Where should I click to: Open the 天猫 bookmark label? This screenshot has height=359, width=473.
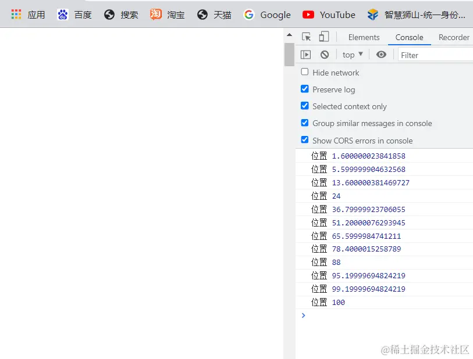[x=222, y=15]
